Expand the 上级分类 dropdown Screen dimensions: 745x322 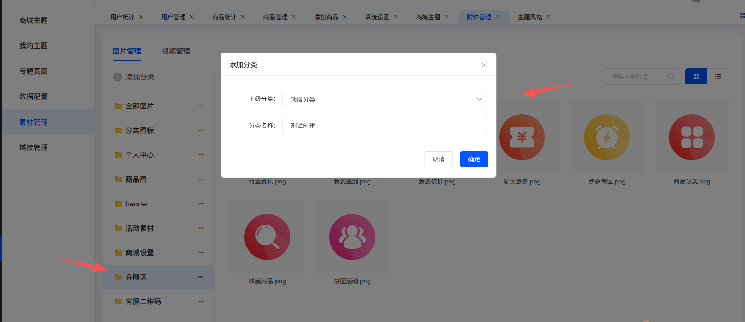click(385, 100)
